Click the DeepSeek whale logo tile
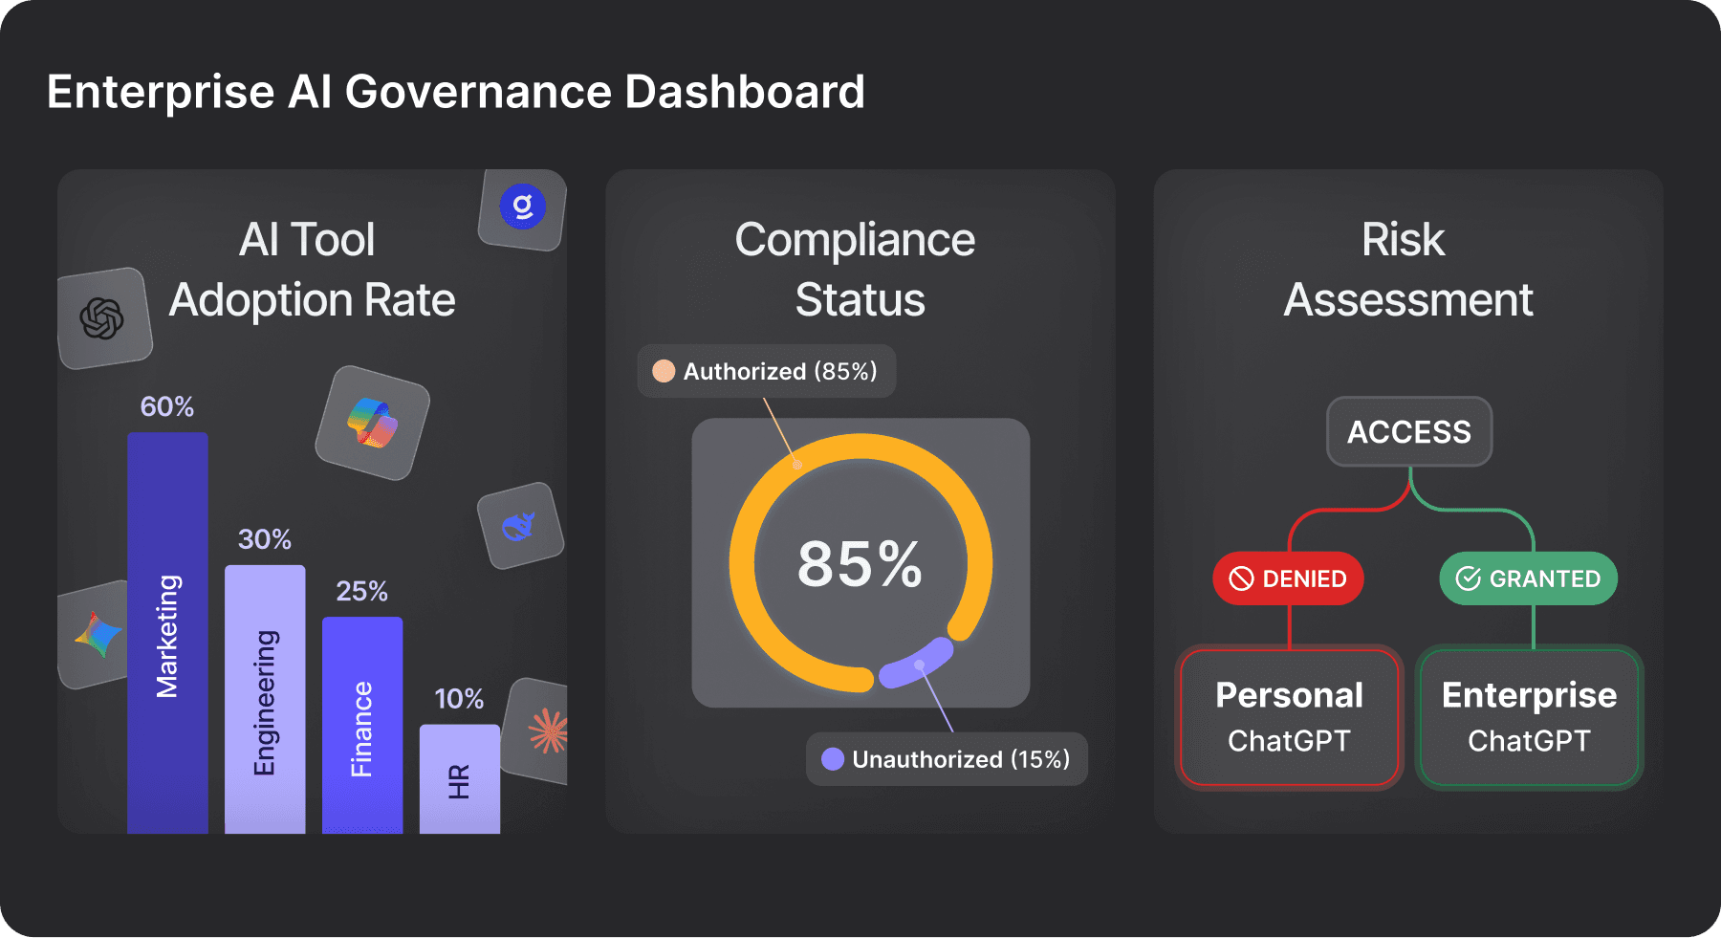Screen dimensions: 1721x938 (520, 526)
